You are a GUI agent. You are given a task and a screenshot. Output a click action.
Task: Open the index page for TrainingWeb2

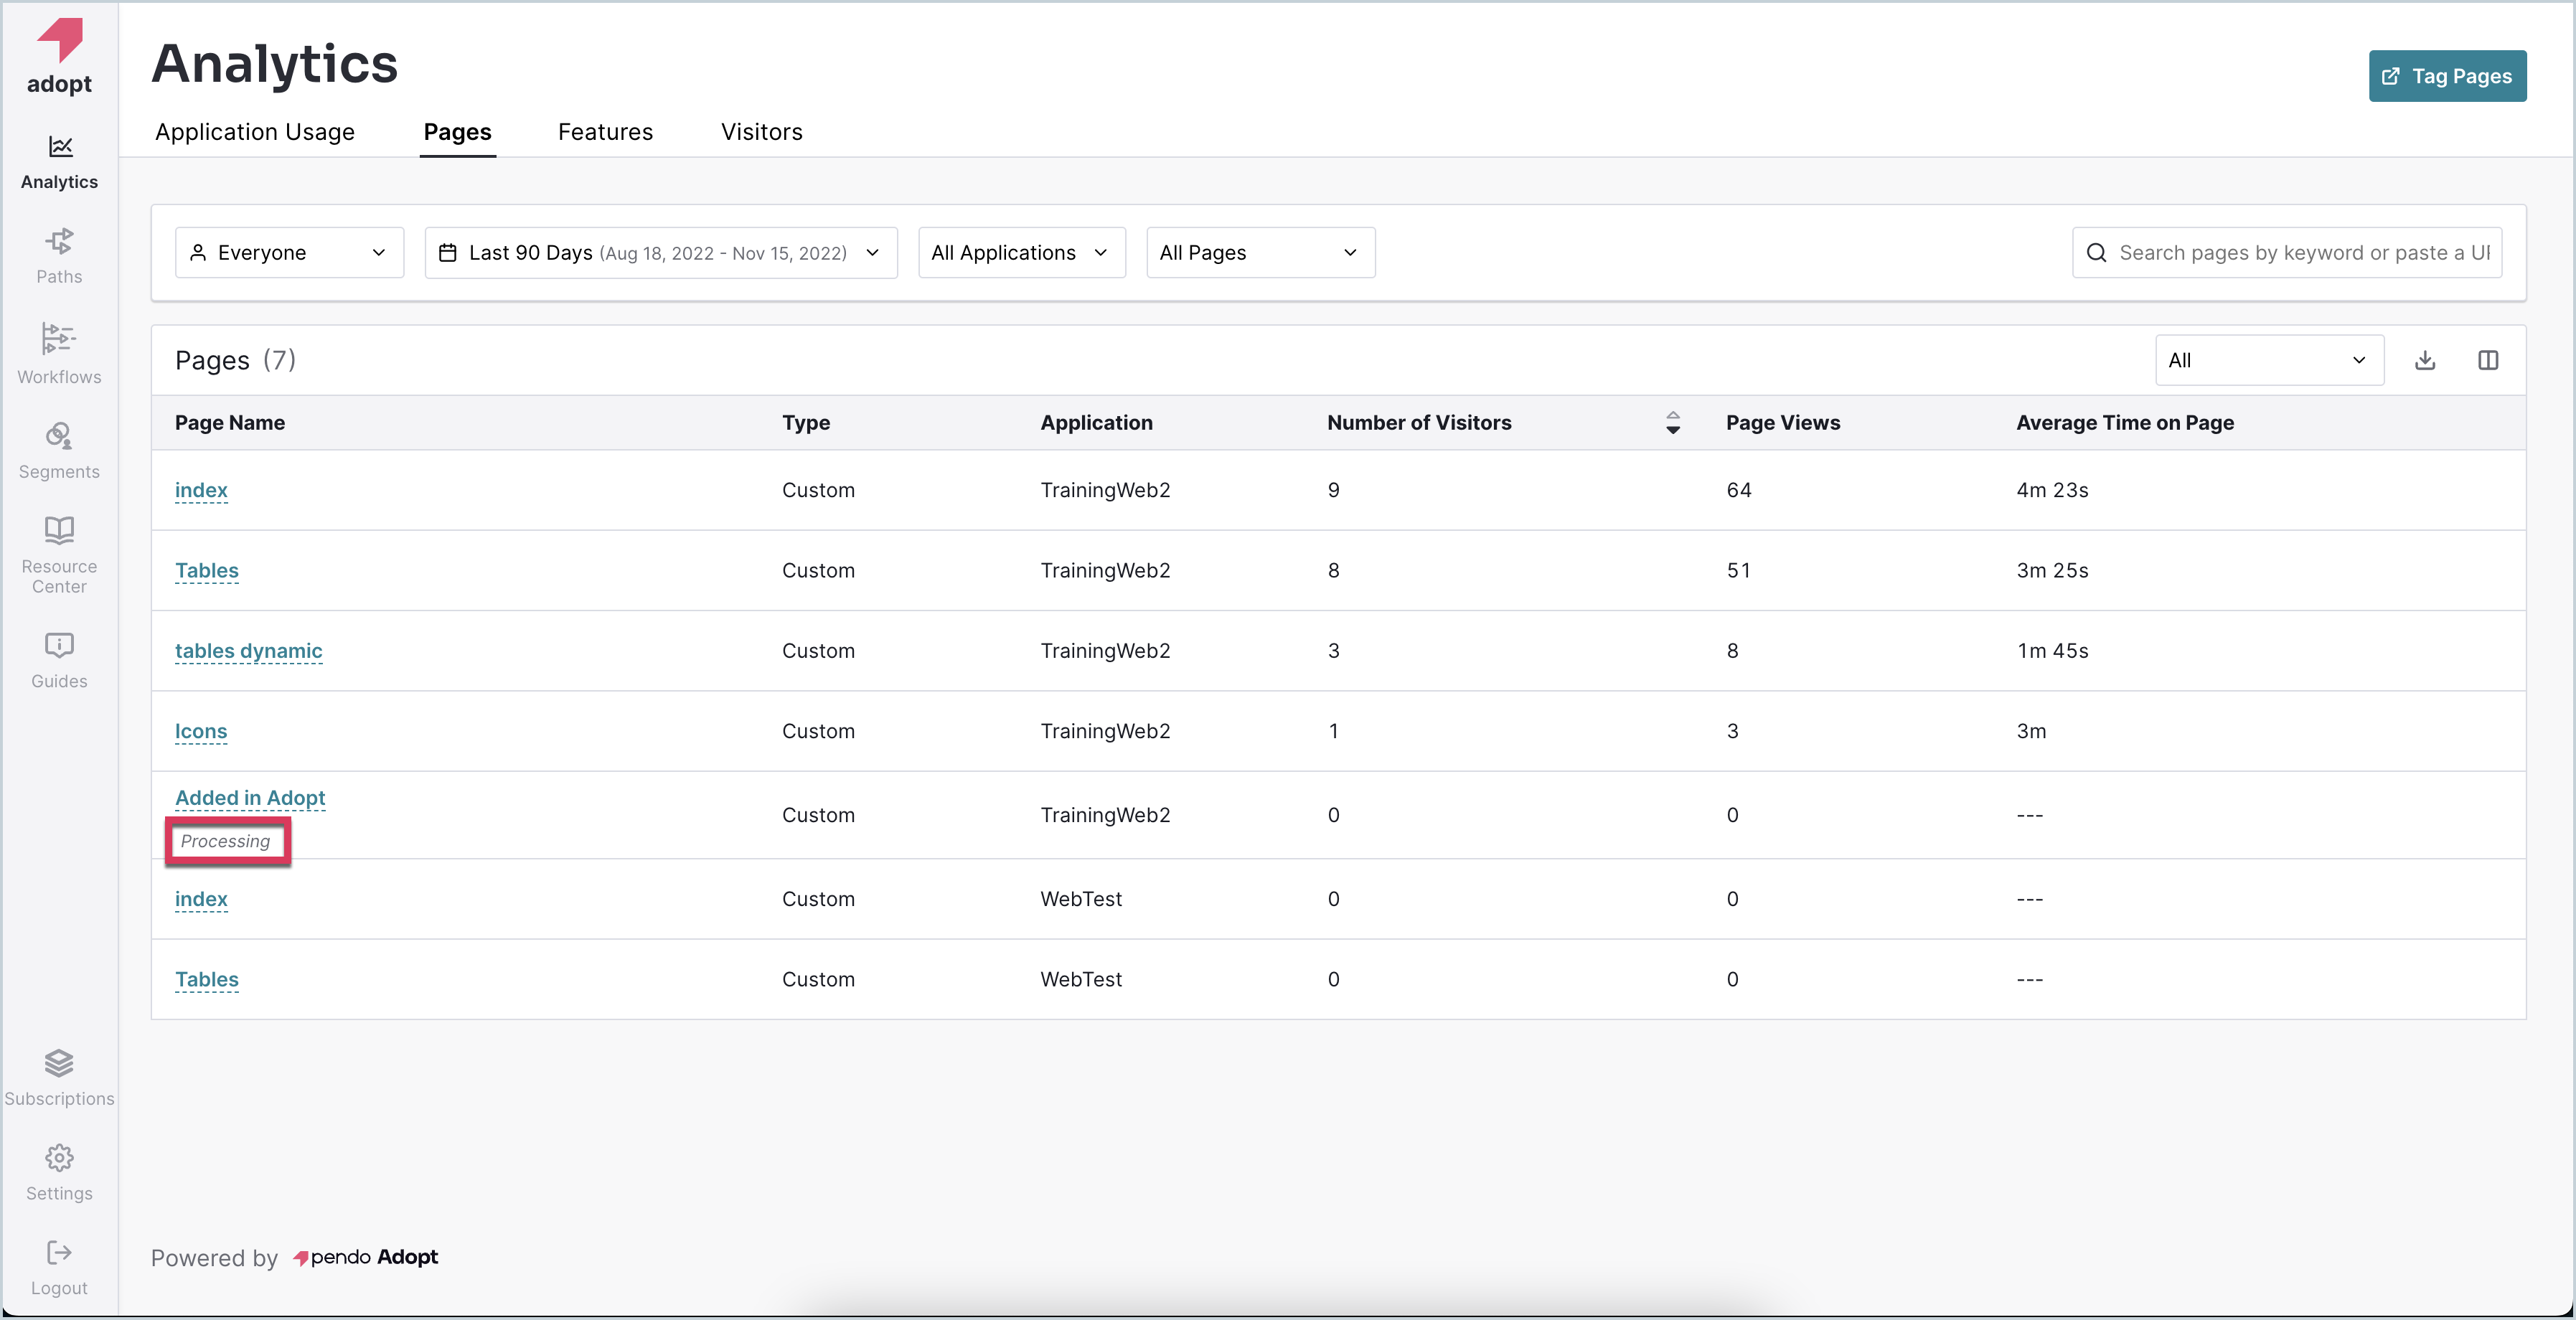pos(201,490)
